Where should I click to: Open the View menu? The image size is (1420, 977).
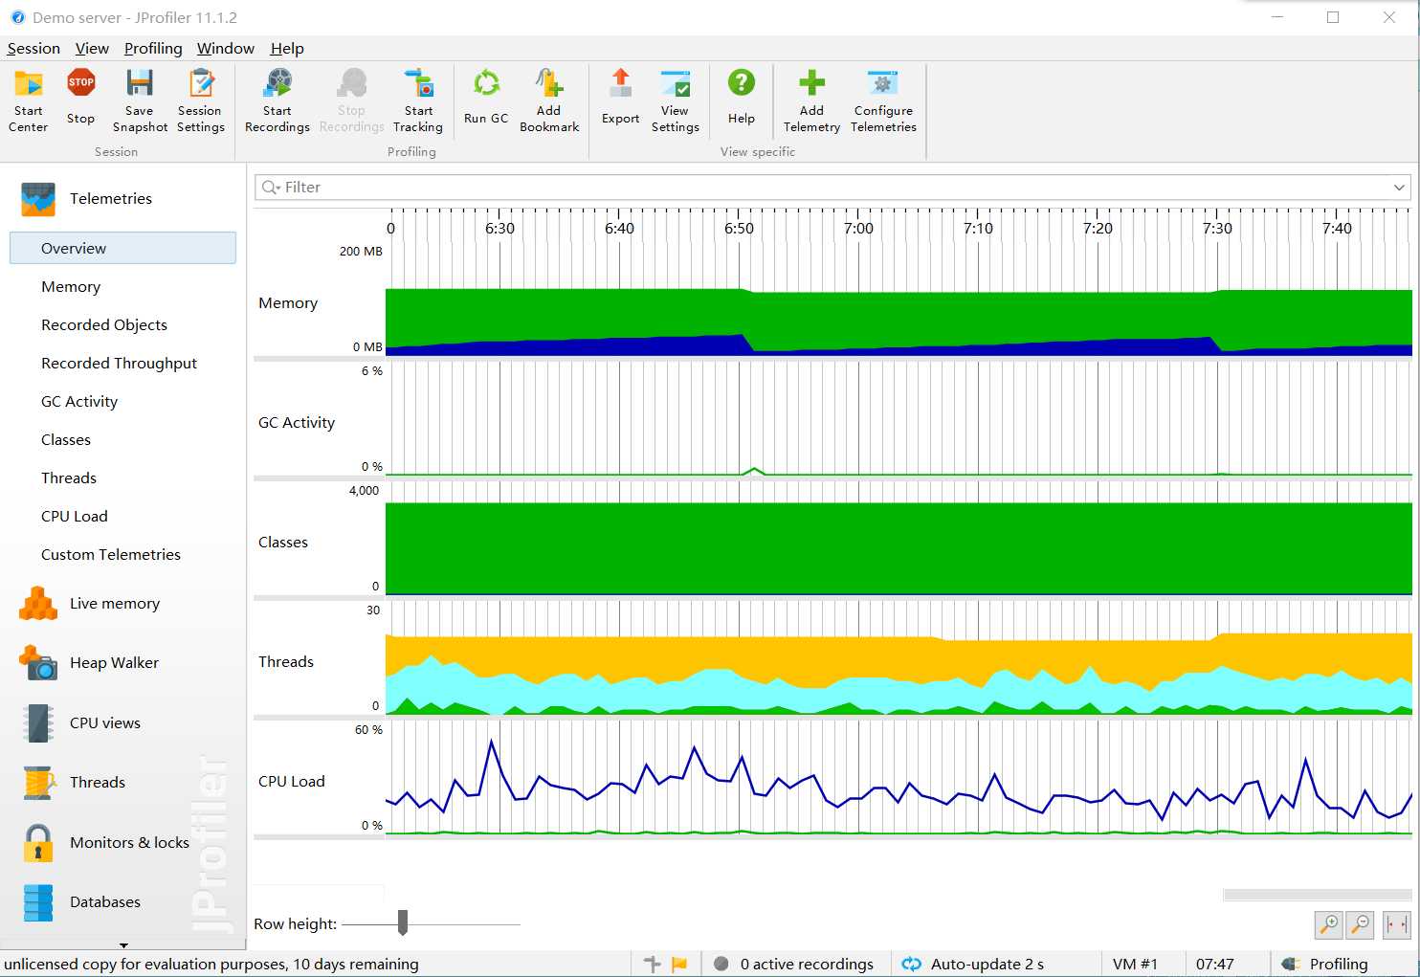pos(92,49)
